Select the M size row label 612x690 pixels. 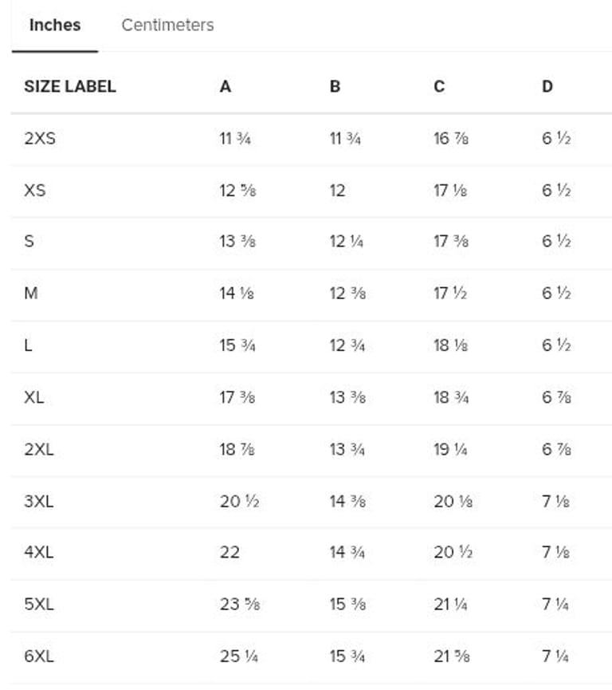tap(31, 294)
